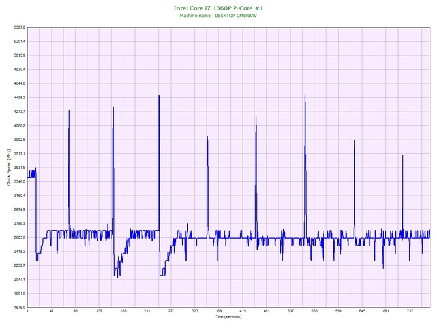Click the 2232.7 y-axis value
The width and height of the screenshot is (437, 328).
20,265
